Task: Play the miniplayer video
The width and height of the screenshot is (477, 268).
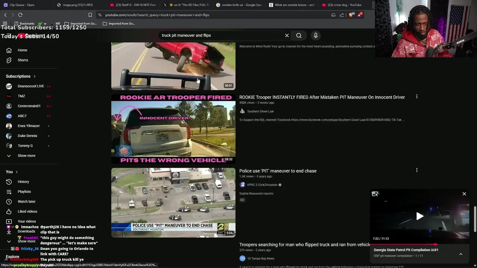Action: 420,216
